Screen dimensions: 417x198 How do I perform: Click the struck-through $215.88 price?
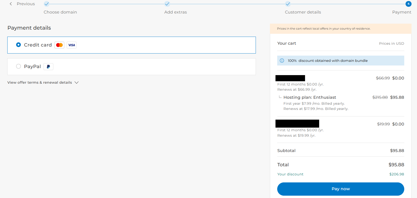click(x=380, y=97)
